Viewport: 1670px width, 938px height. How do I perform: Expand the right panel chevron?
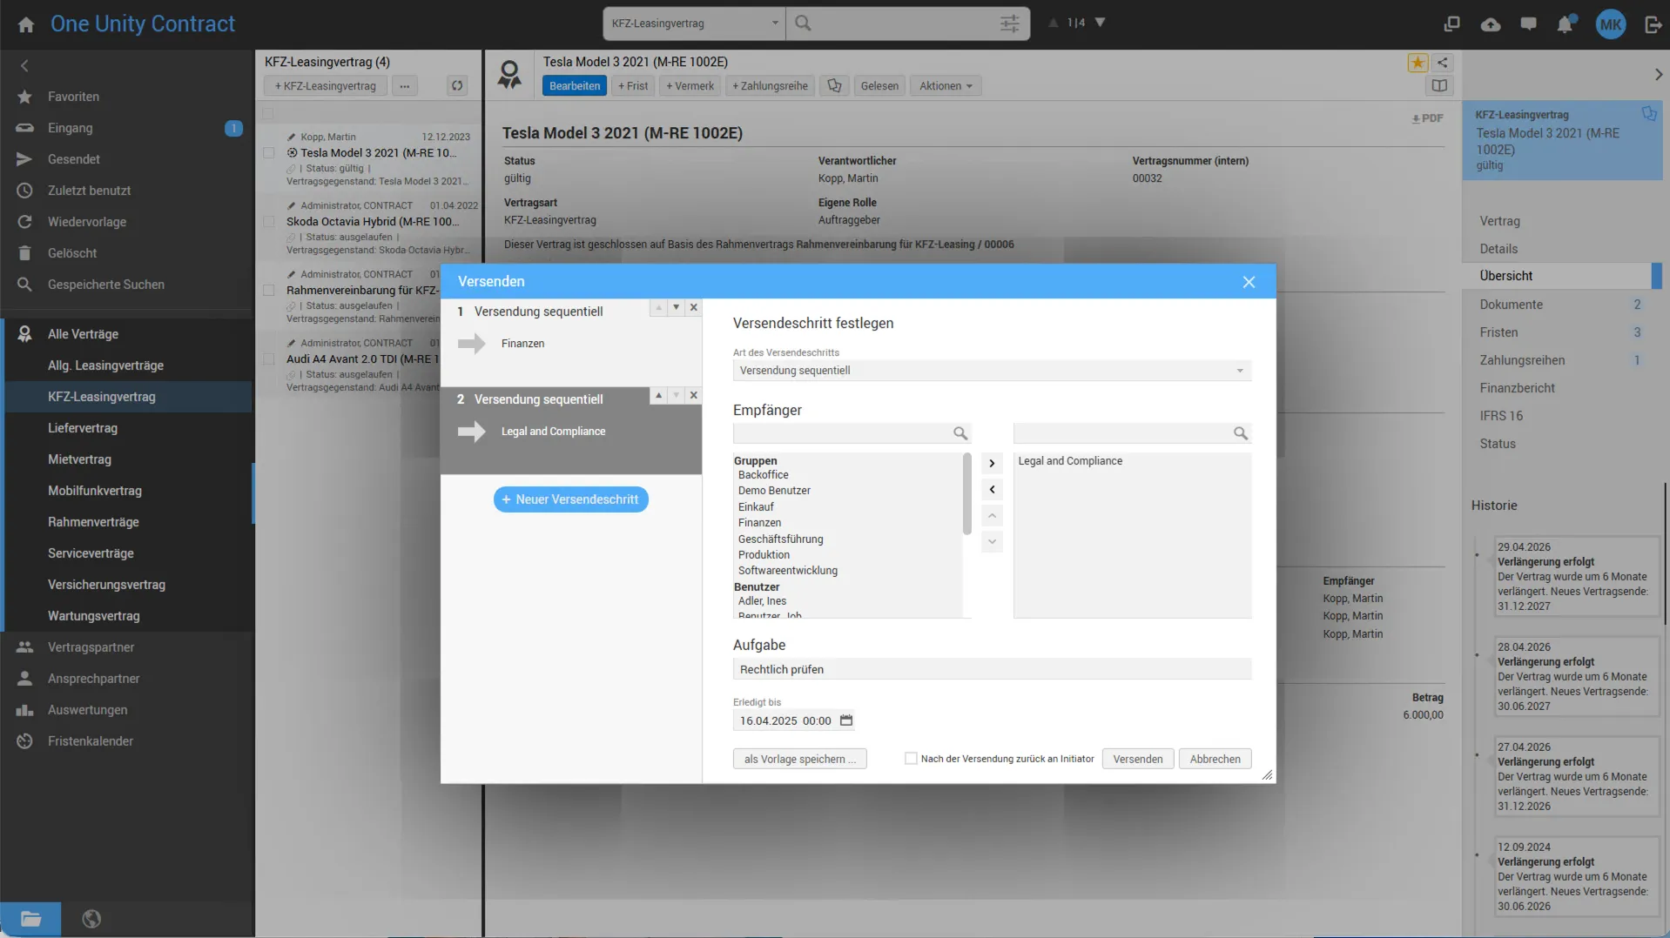1659,75
